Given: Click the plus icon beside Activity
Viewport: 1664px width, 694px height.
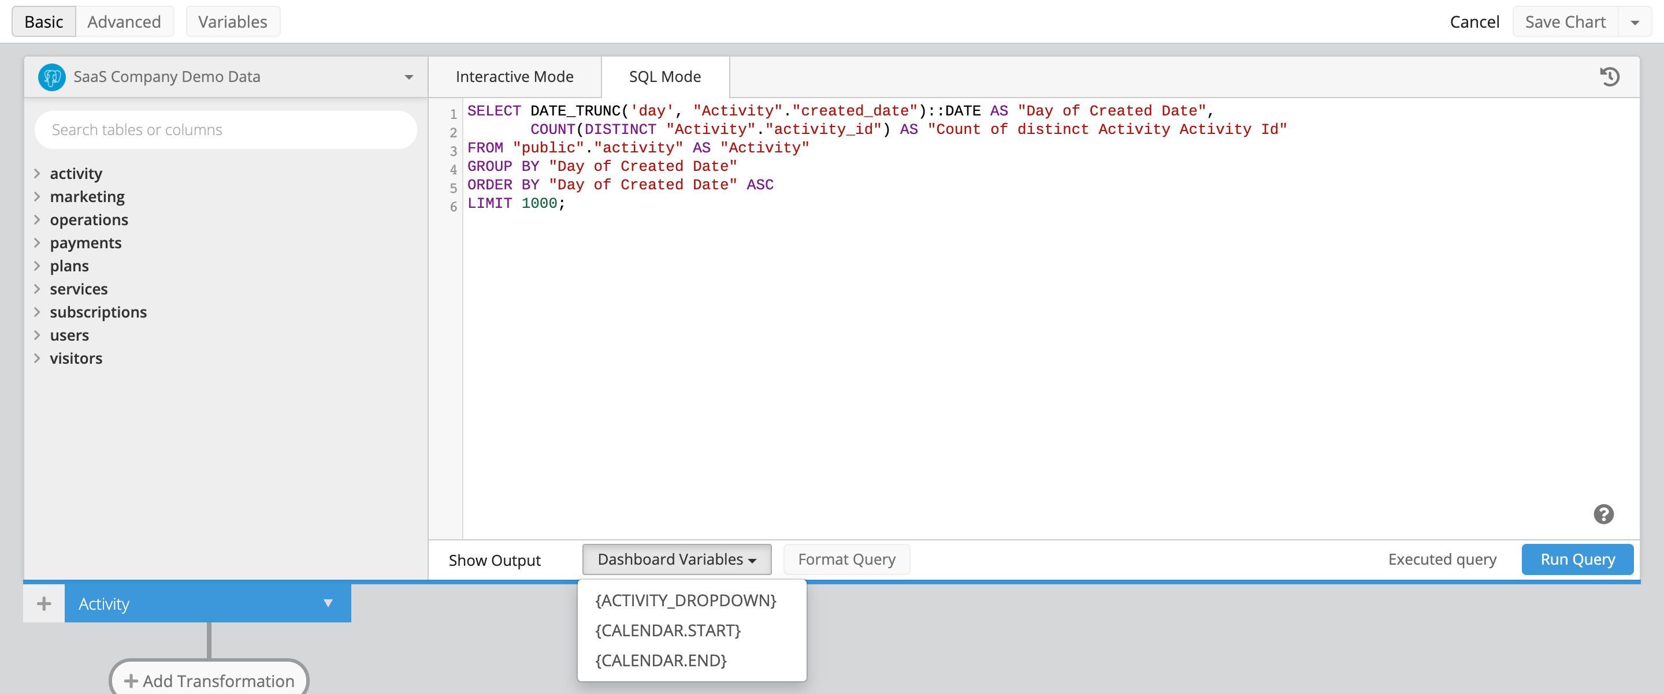Looking at the screenshot, I should (x=43, y=603).
